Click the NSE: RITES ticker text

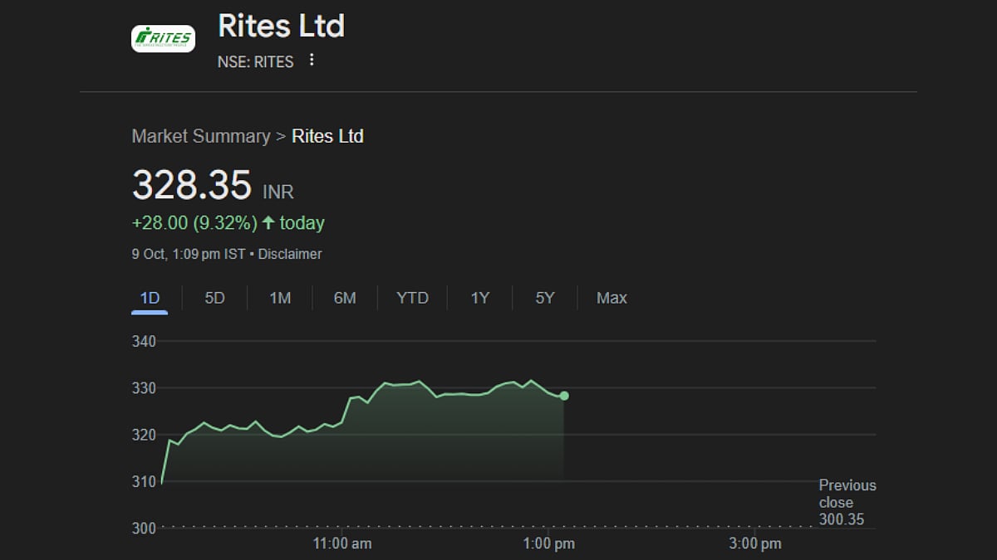tap(255, 61)
